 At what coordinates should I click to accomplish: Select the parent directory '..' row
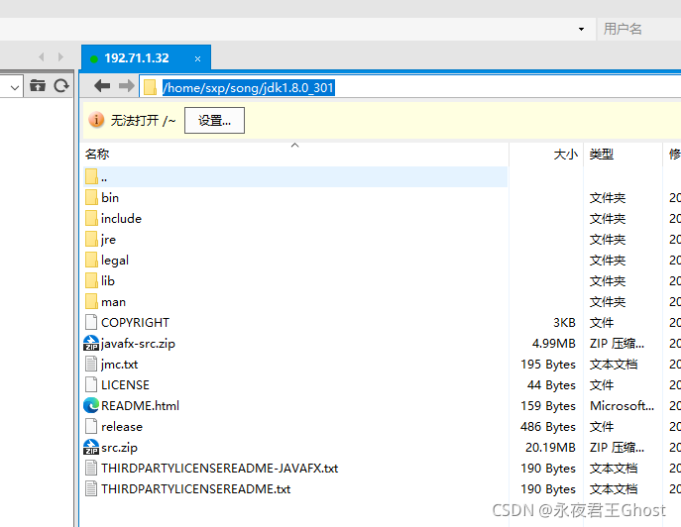click(295, 177)
